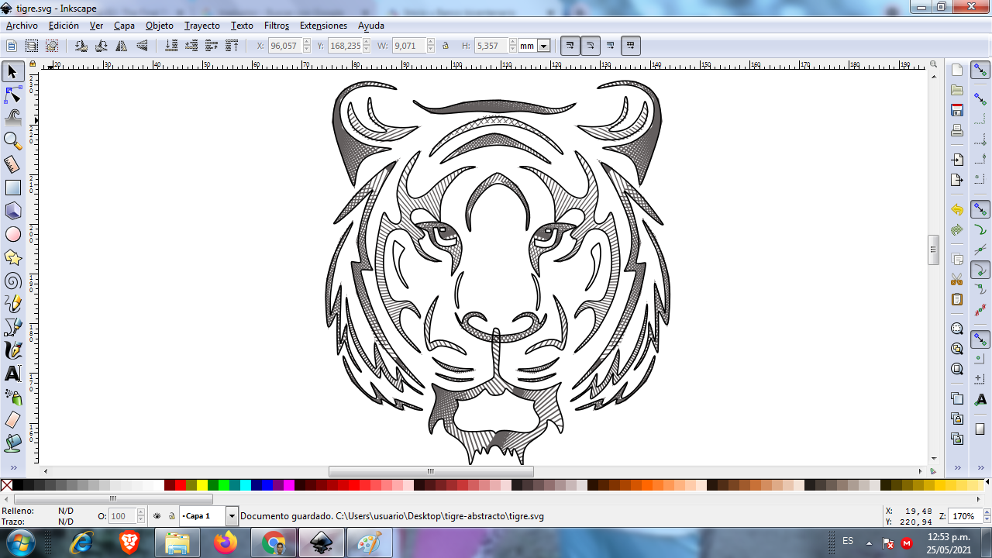
Task: Expand commands bar overflow chevron
Action: tap(957, 467)
